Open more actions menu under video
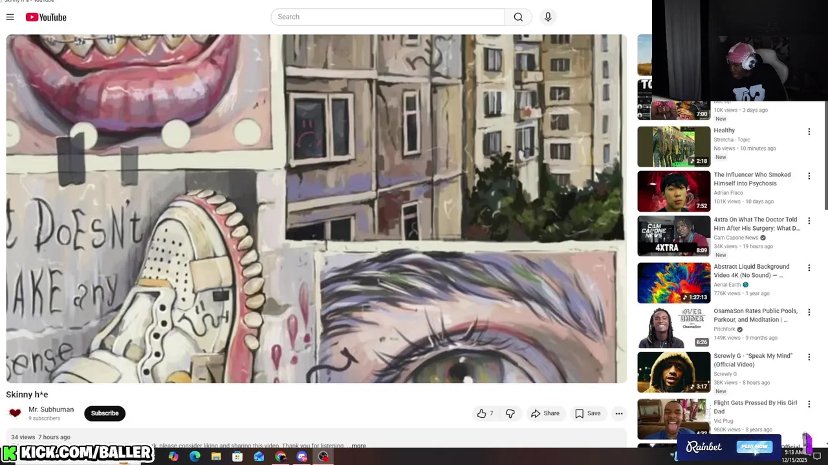 click(619, 413)
